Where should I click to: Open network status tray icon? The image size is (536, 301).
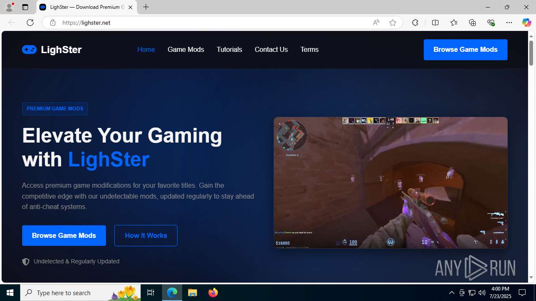pos(472,293)
